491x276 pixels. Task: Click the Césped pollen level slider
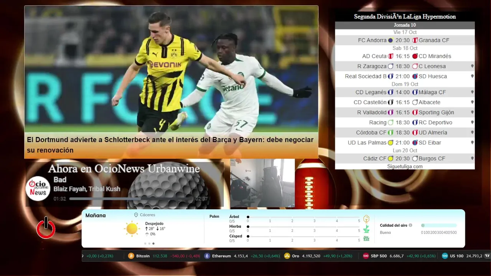tap(303, 237)
